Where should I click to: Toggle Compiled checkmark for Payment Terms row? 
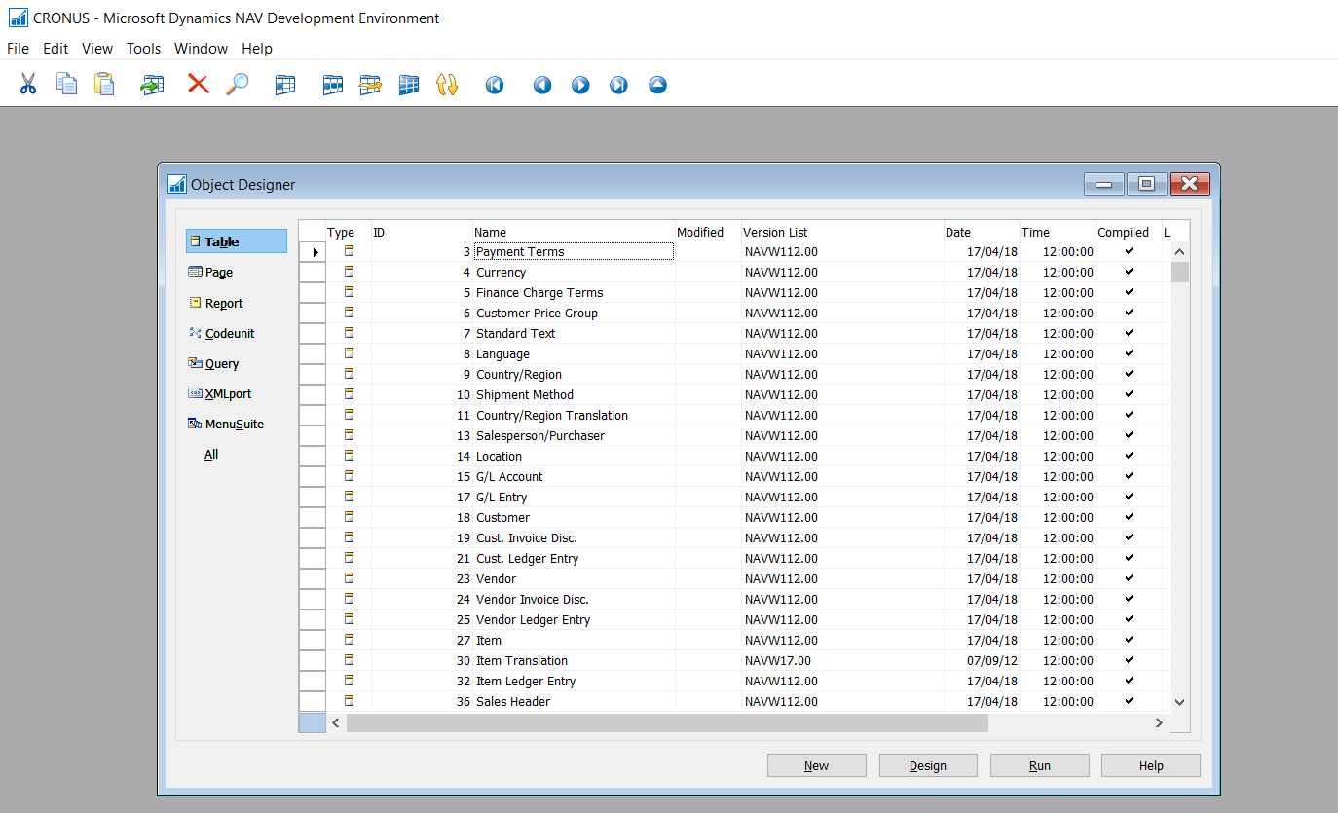[1129, 251]
